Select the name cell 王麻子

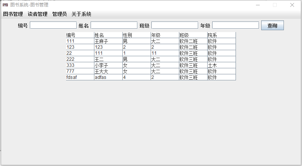coord(108,41)
